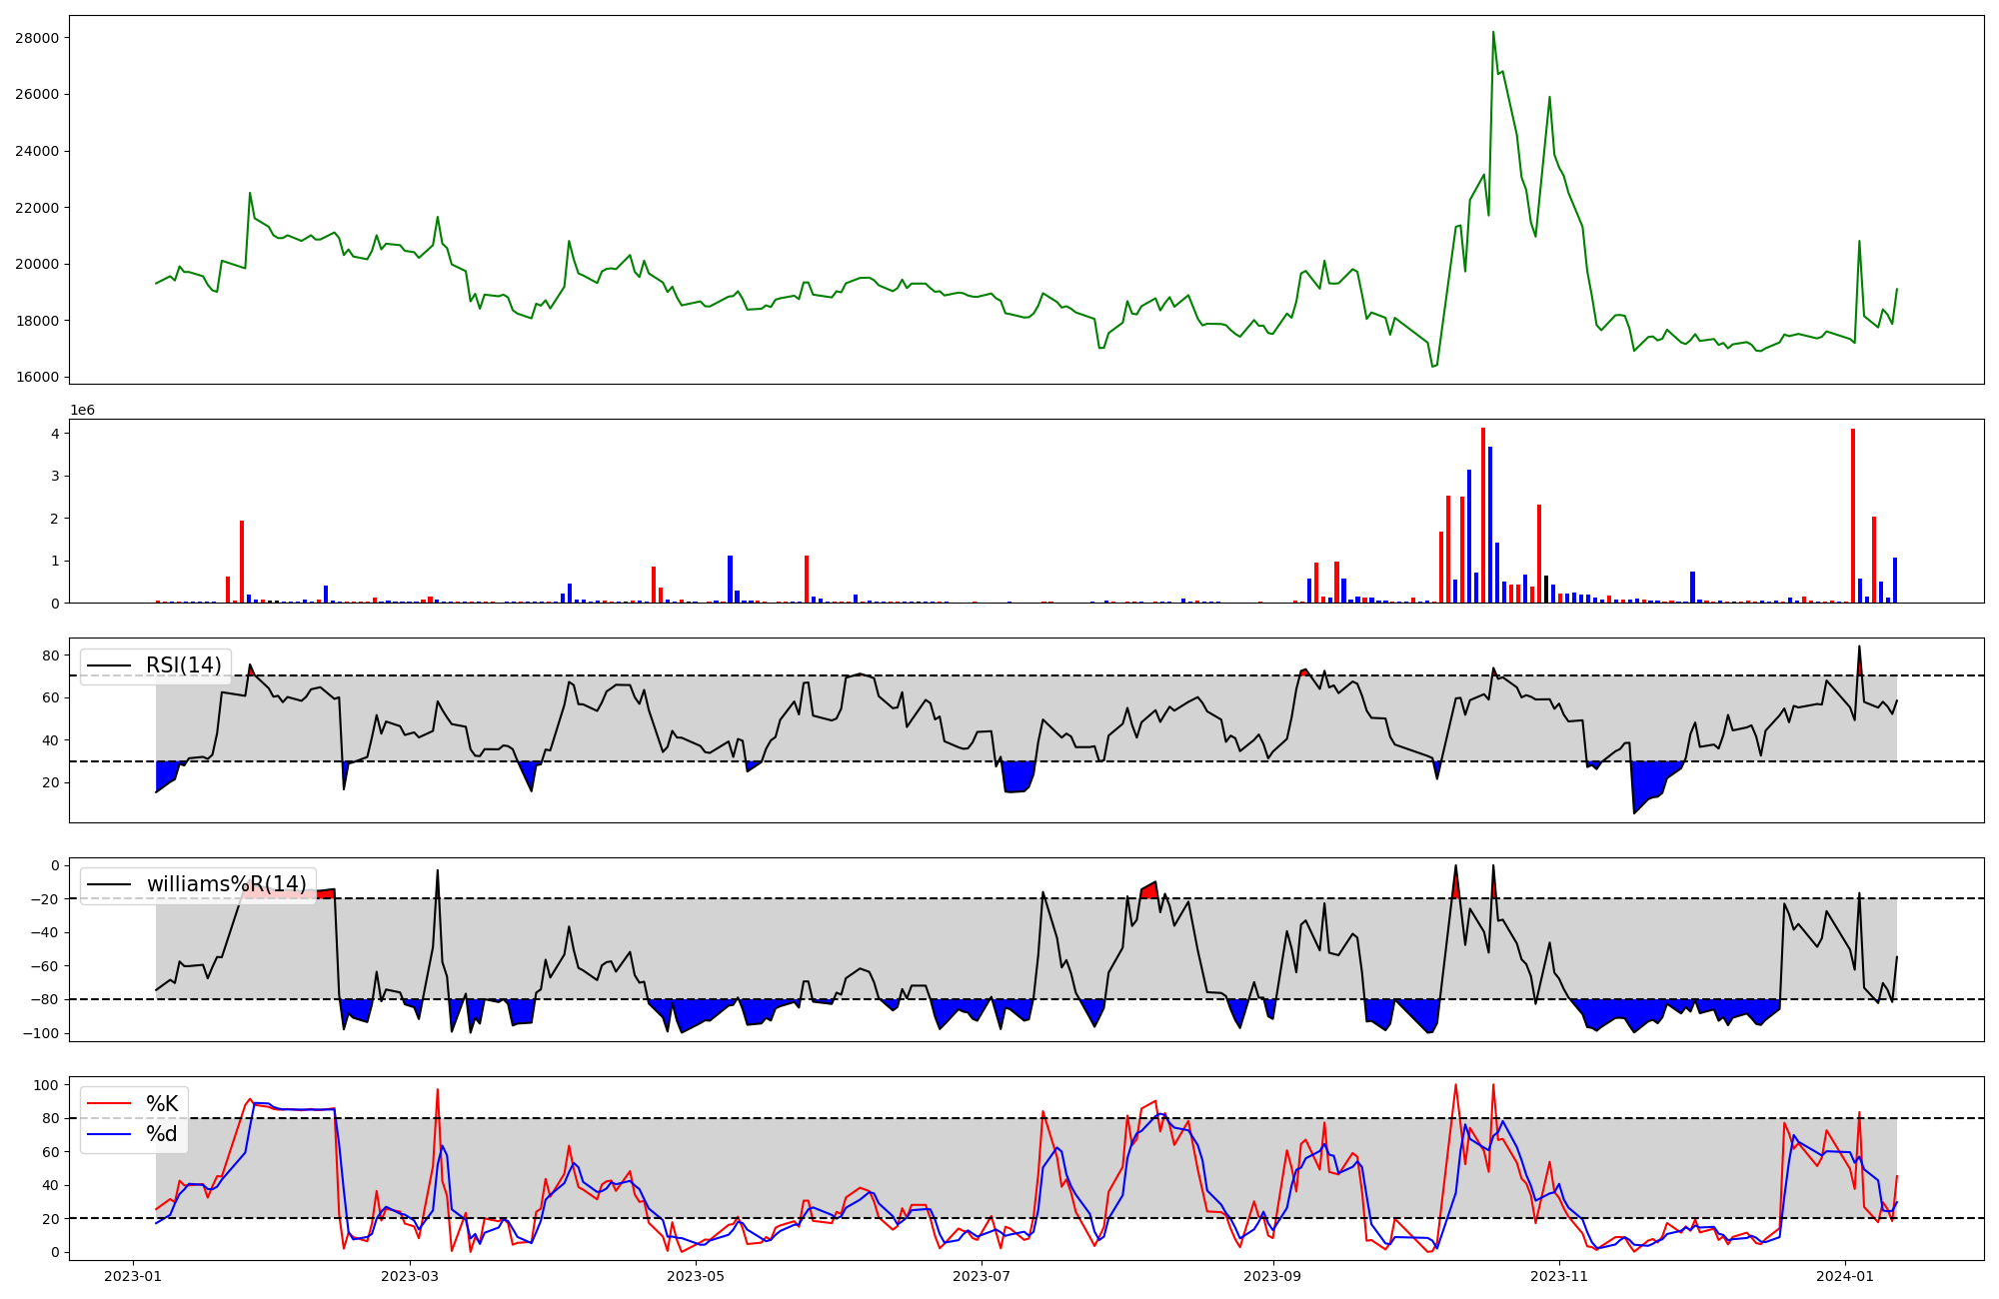Click the highest green price peak near 28000

click(1493, 33)
